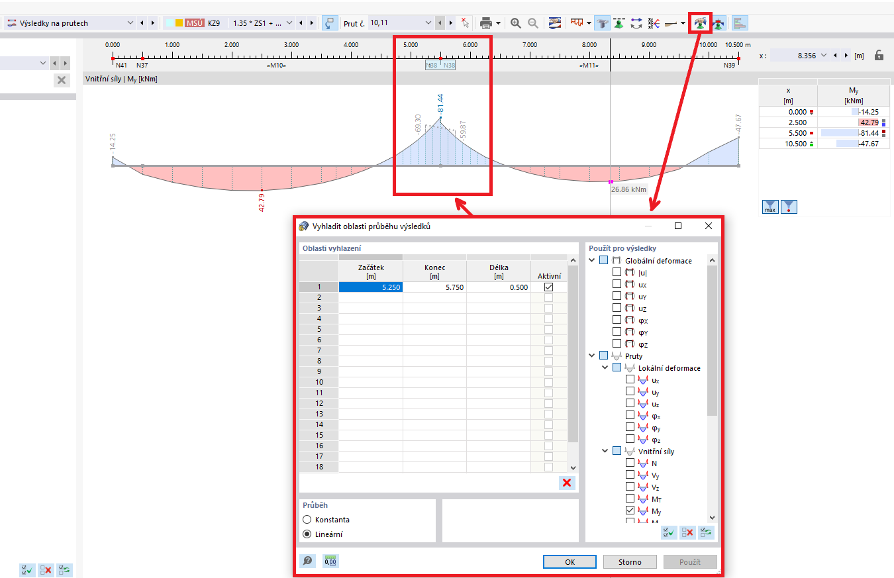The height and width of the screenshot is (578, 894).
Task: Select the Délka cell 0.500
Action: [499, 287]
